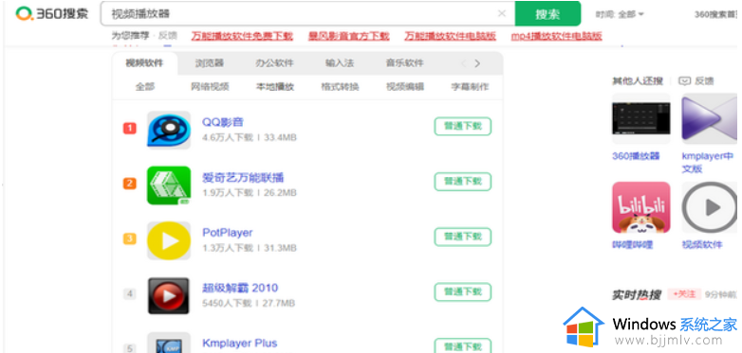Click 普通下载 for Kmplayer Plus
The height and width of the screenshot is (353, 742).
463,346
